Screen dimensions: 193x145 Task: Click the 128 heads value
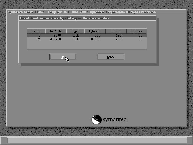tap(119, 36)
